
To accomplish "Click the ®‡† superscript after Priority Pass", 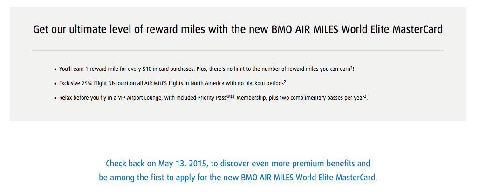I will click(x=231, y=96).
